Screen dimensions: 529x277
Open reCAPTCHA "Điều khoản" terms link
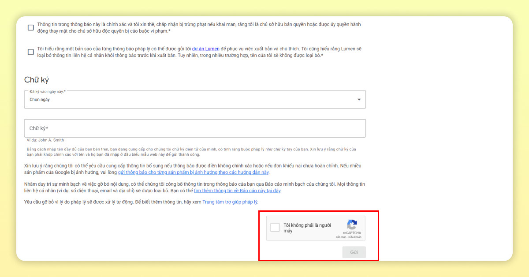[354, 237]
